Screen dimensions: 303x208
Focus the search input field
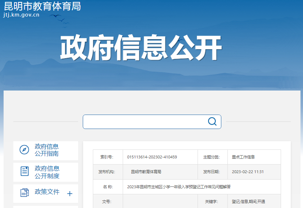pyautogui.click(x=152, y=122)
